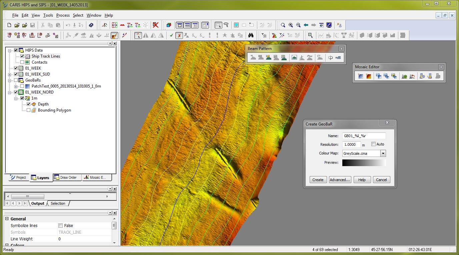459x255 pixels.
Task: Toggle the Ship Track Lines checkbox
Action: pyautogui.click(x=22, y=56)
